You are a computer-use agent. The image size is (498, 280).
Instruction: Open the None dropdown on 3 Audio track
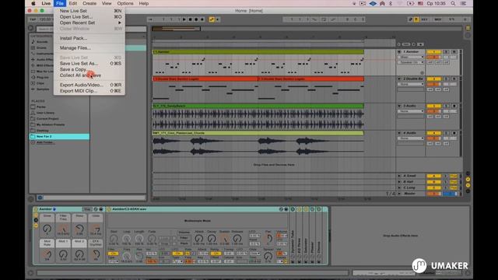pyautogui.click(x=411, y=111)
